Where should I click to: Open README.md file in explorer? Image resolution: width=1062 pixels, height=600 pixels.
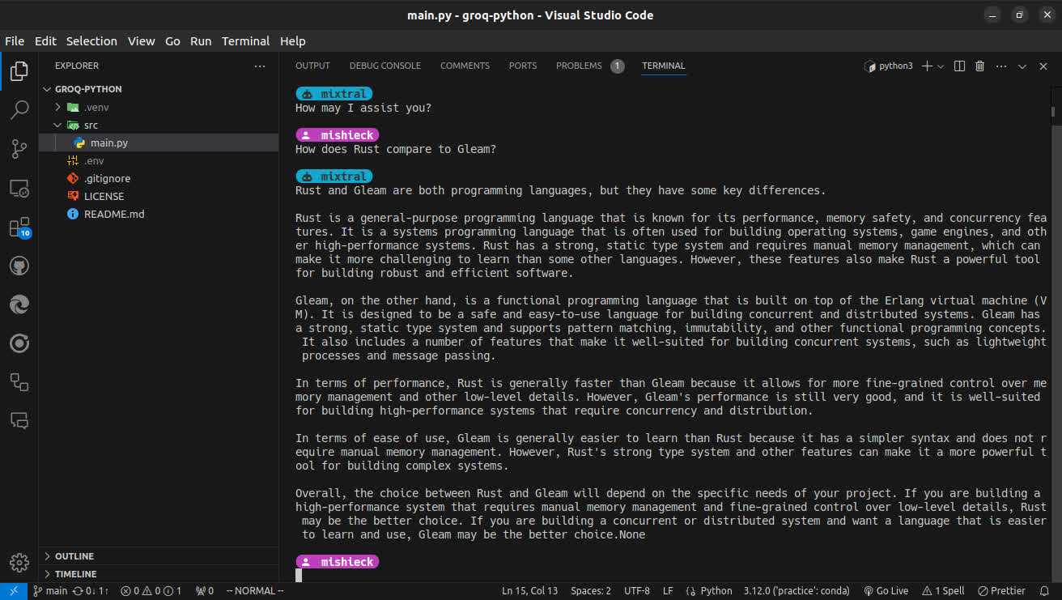point(113,215)
